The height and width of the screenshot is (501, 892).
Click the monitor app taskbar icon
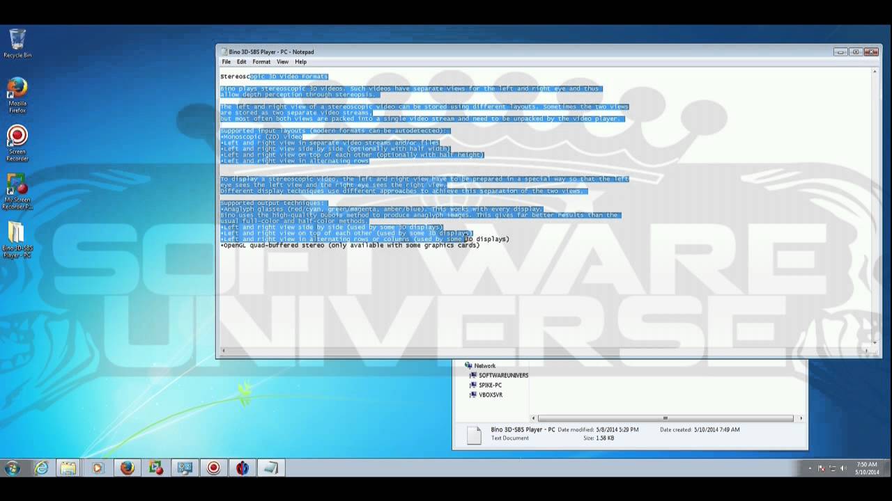pyautogui.click(x=185, y=468)
